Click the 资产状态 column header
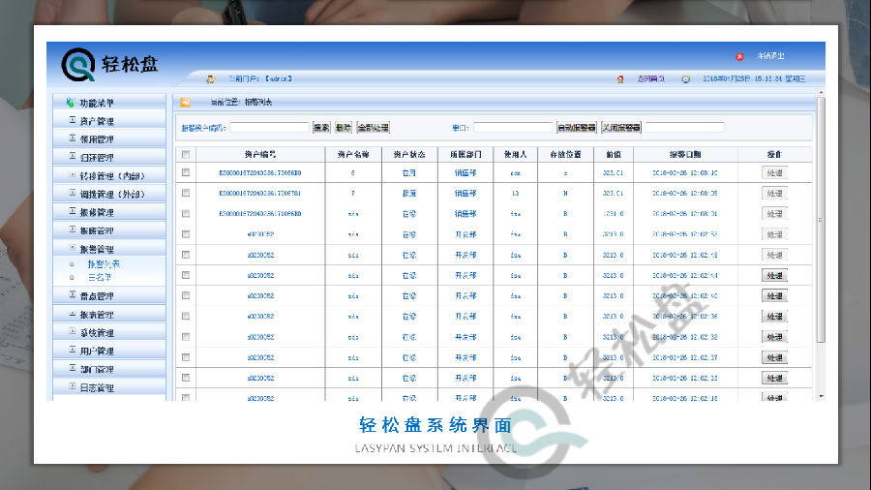871x490 pixels. point(409,154)
